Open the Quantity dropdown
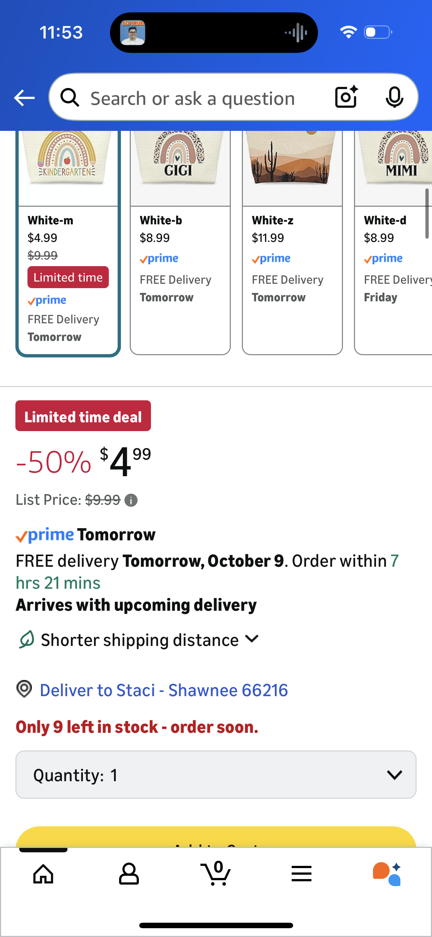432x937 pixels. tap(216, 775)
